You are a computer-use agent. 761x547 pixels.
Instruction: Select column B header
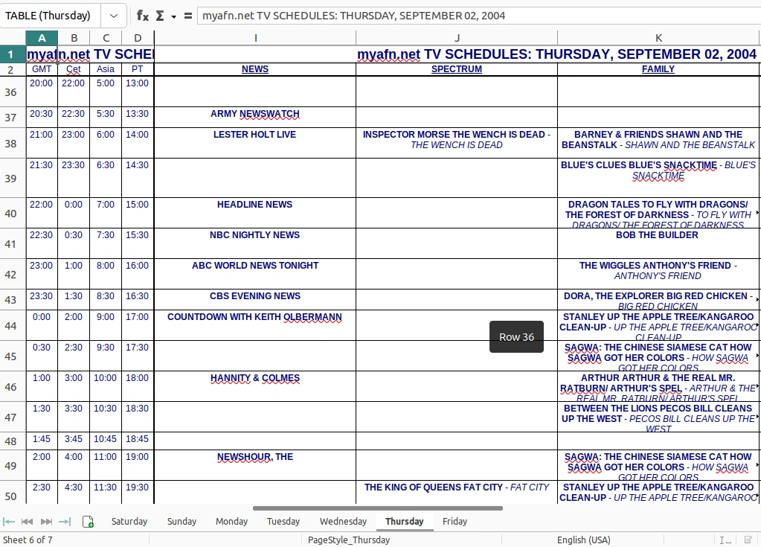[x=74, y=38]
